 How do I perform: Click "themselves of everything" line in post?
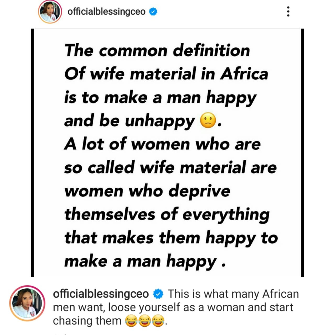(x=167, y=215)
